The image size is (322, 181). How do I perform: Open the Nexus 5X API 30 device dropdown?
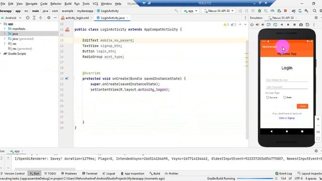(219, 11)
